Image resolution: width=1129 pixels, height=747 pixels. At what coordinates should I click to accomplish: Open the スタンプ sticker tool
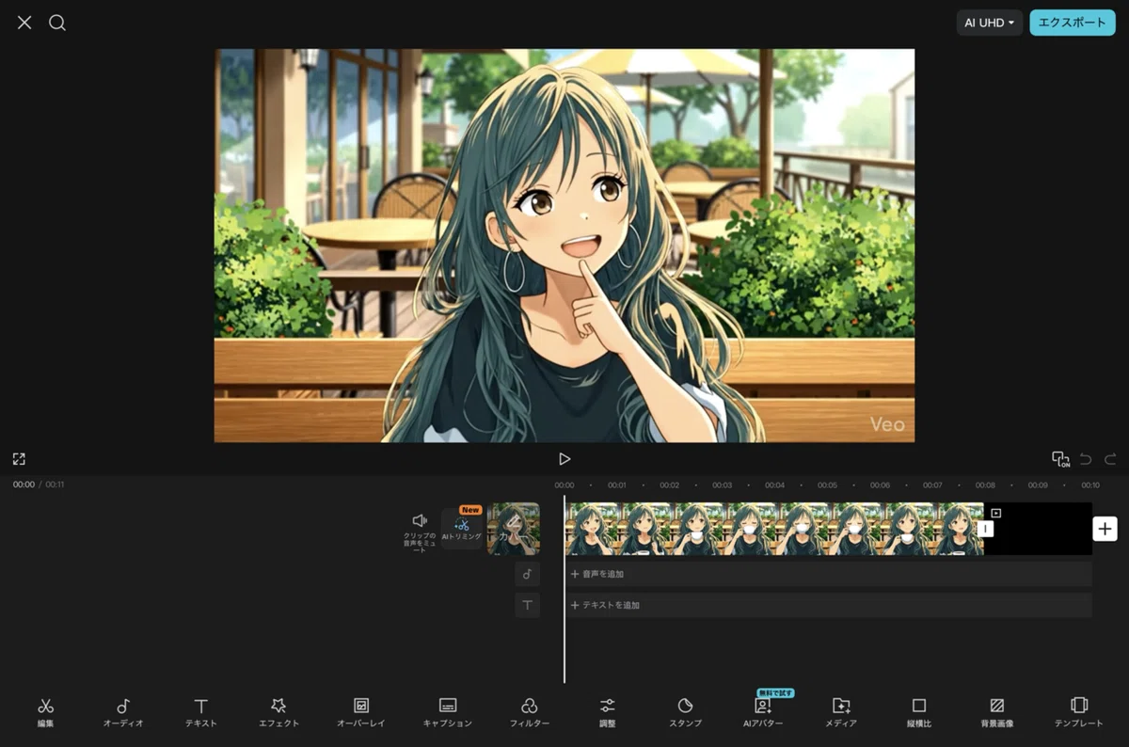(685, 713)
